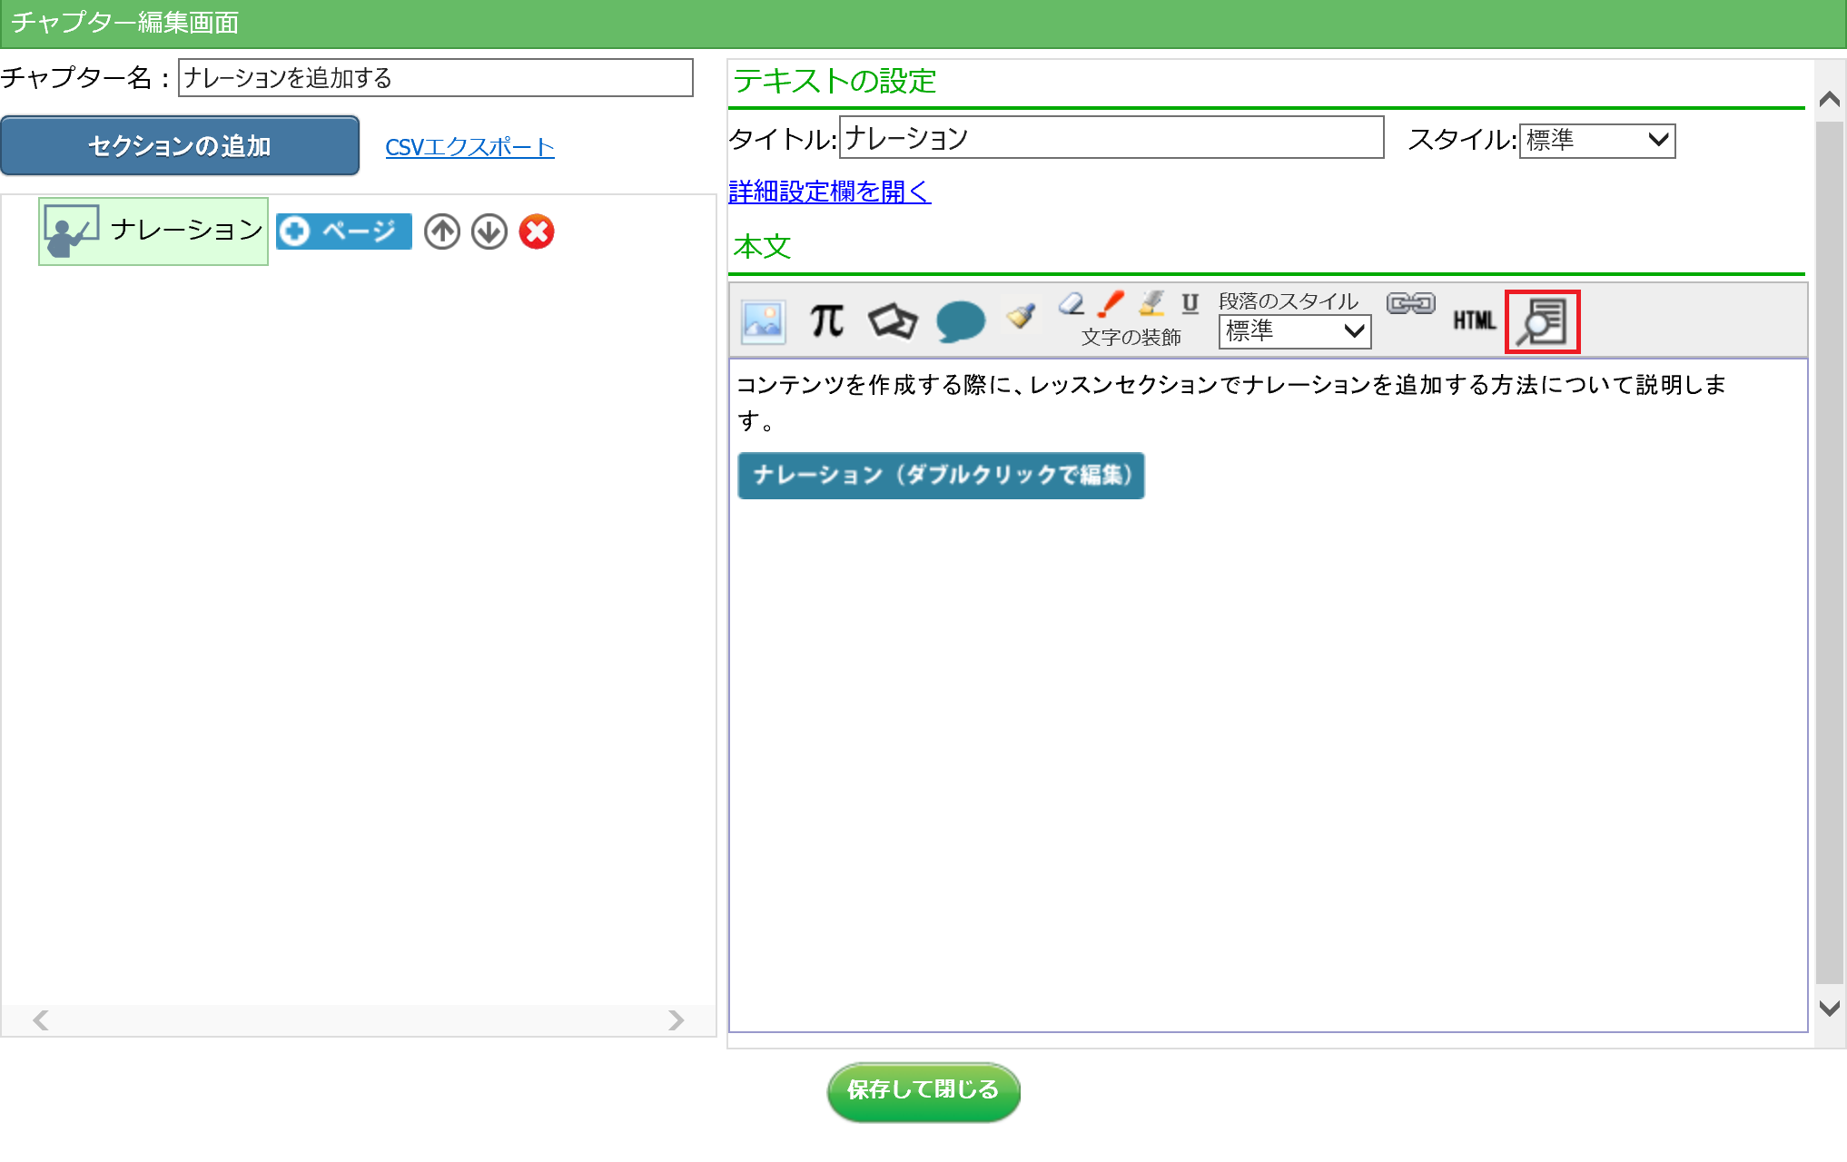1847x1162 pixels.
Task: Select the red pen text color tool
Action: pos(1111,304)
